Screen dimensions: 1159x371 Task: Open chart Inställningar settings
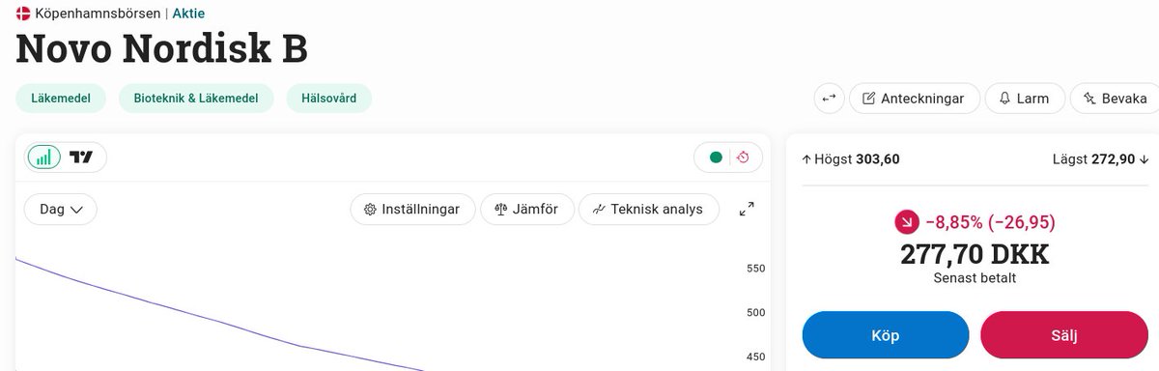412,210
